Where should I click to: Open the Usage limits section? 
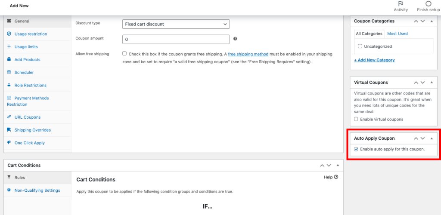[x=38, y=46]
